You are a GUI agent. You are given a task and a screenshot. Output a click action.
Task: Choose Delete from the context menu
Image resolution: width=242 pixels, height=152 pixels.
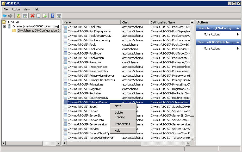pyautogui.click(x=123, y=113)
